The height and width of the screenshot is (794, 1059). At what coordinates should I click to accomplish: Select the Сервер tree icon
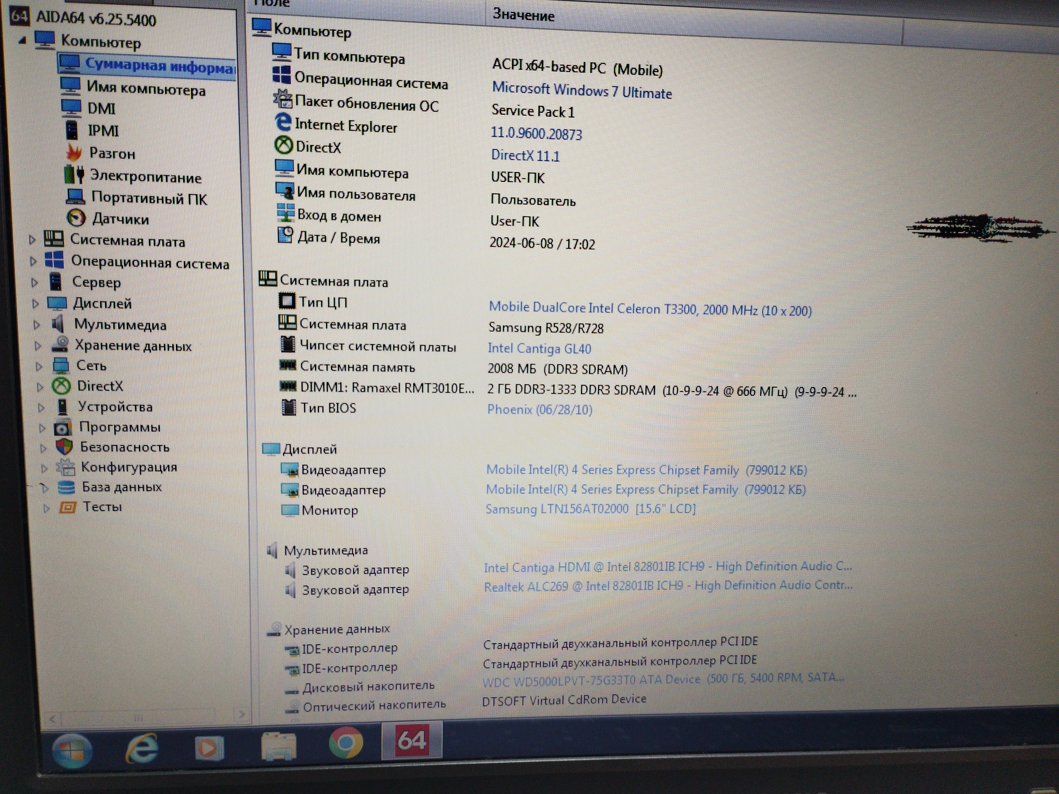(56, 281)
